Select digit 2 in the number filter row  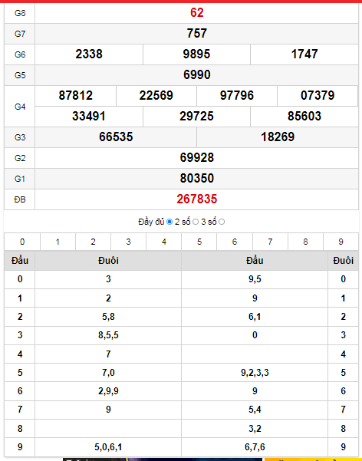click(x=94, y=242)
